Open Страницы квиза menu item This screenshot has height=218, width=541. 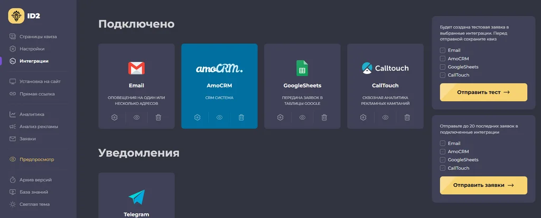(38, 36)
